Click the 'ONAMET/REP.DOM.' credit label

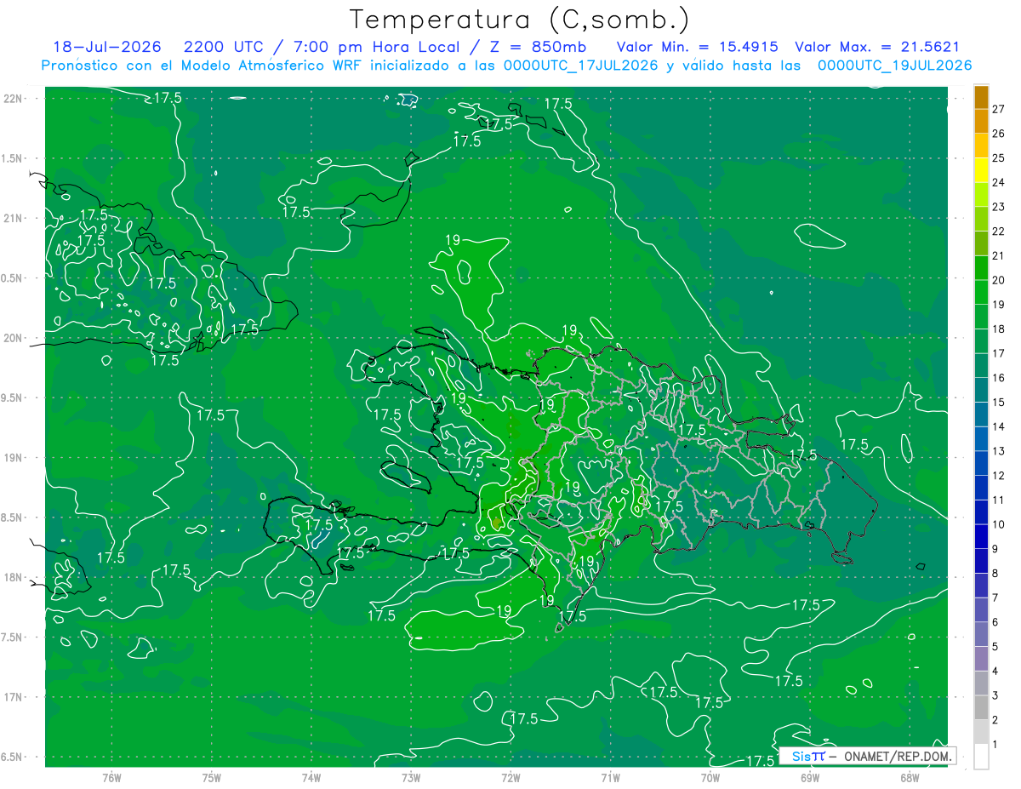click(x=896, y=756)
